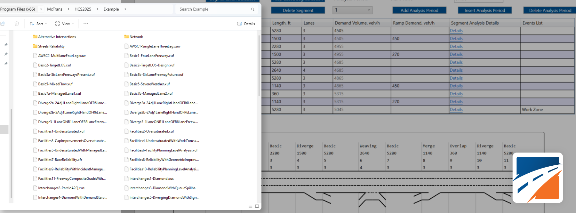Click the Merge segment label in diagram
The image size is (576, 213).
(428, 146)
